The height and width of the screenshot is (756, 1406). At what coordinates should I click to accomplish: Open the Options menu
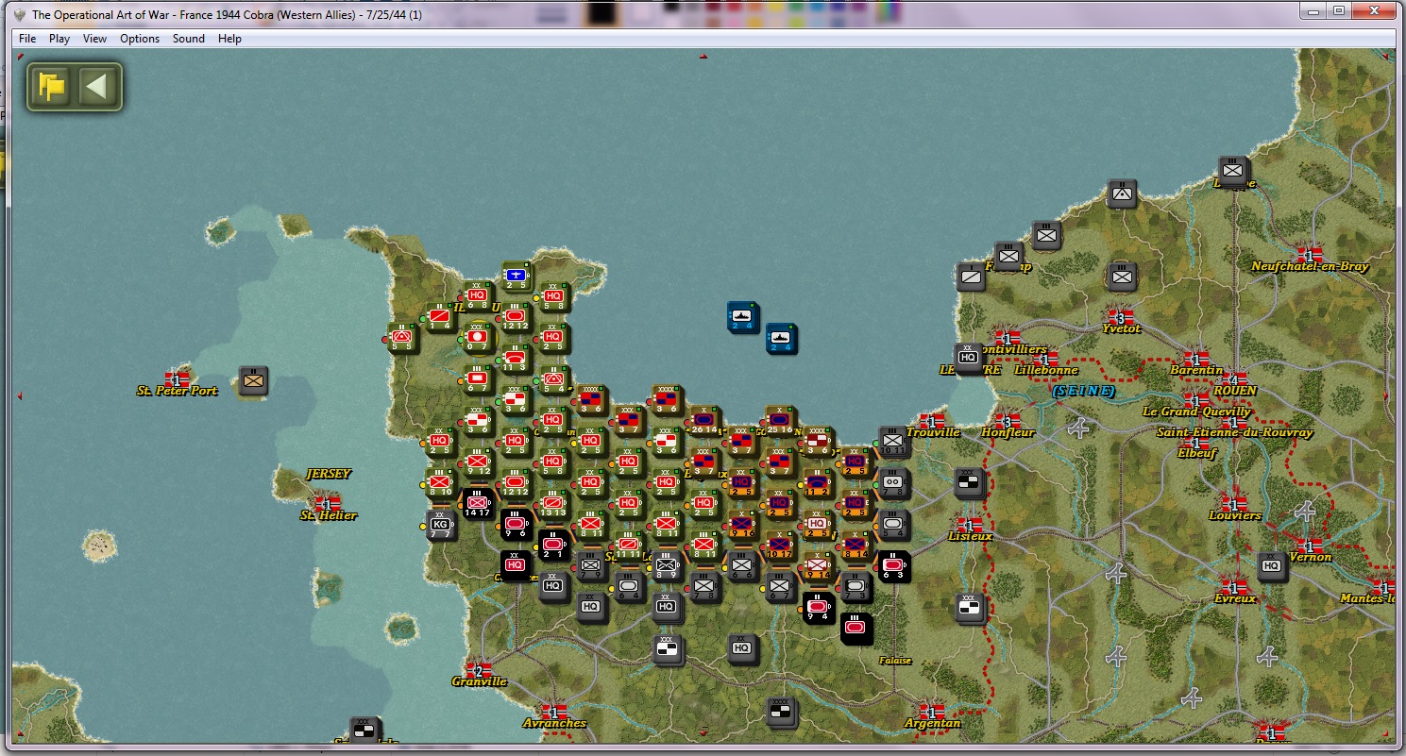(140, 39)
